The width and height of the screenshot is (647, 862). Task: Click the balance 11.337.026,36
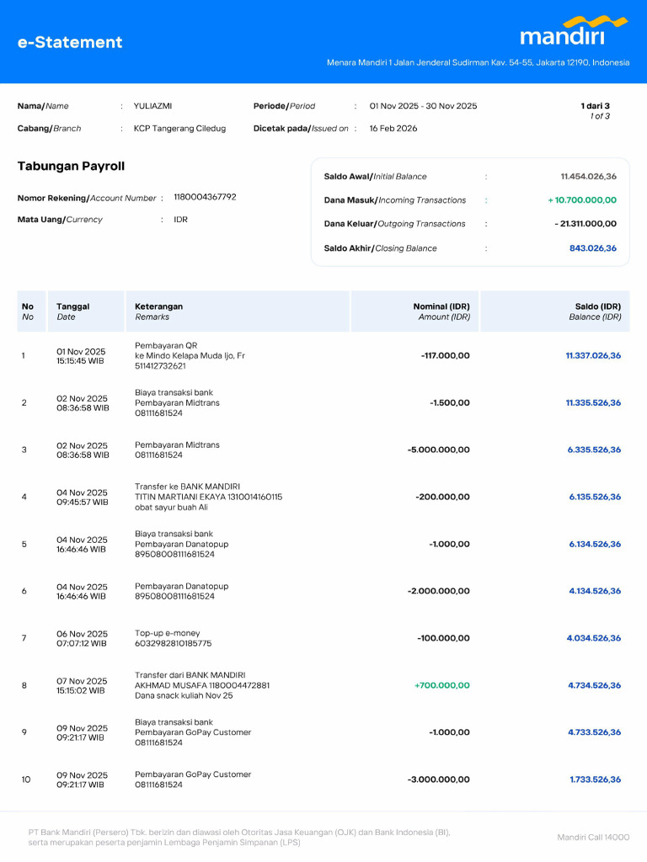(593, 356)
